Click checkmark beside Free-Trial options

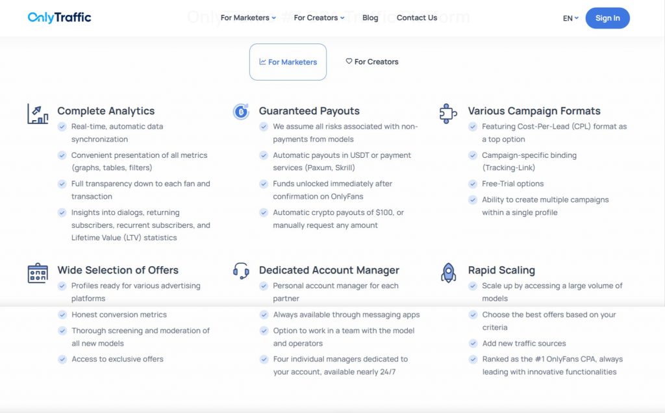pos(473,184)
